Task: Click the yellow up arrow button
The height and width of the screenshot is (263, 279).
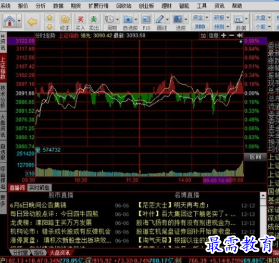Action: pyautogui.click(x=49, y=18)
